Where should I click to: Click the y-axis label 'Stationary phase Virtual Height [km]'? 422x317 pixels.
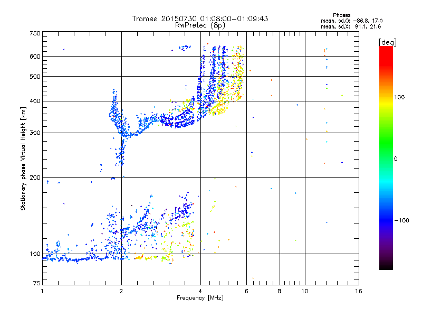[23, 158]
